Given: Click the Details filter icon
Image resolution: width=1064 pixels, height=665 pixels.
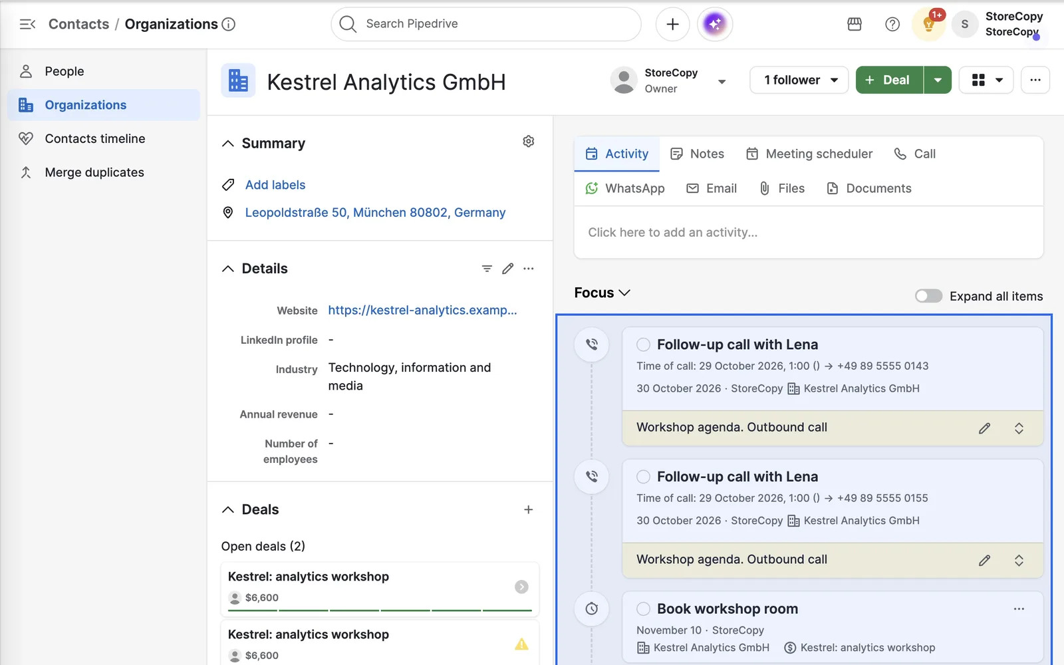Looking at the screenshot, I should point(487,269).
